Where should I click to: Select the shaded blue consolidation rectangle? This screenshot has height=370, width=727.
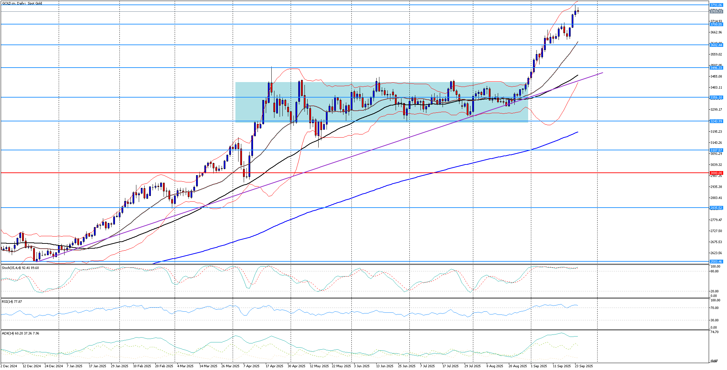tap(381, 102)
